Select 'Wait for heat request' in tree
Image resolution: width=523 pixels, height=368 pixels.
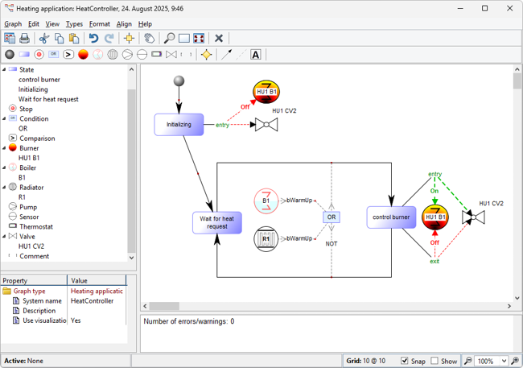[48, 99]
